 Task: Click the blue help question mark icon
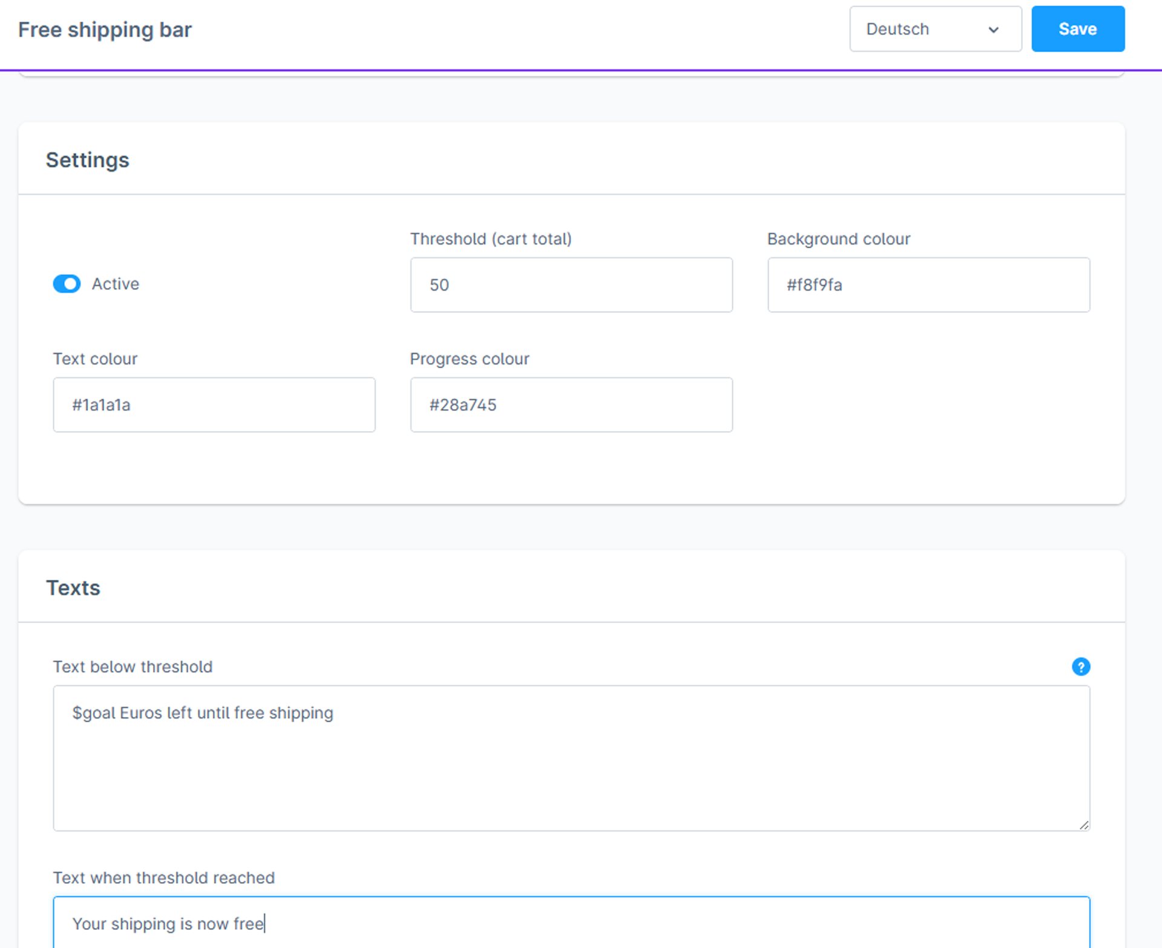coord(1081,667)
